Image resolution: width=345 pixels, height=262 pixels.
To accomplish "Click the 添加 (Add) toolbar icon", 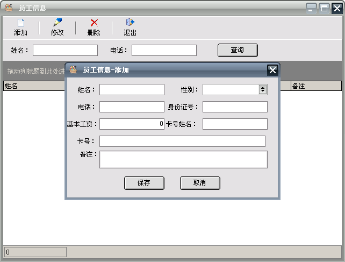I will (x=20, y=23).
